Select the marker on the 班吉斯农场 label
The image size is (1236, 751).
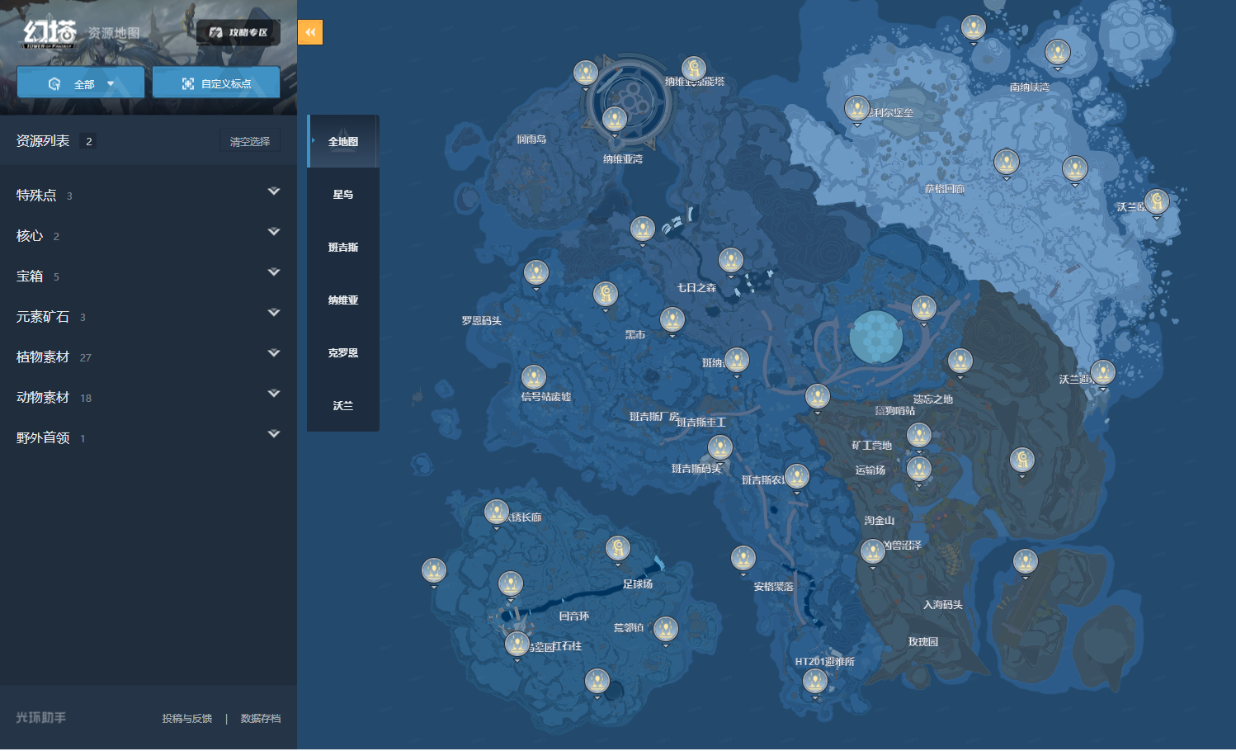click(797, 478)
